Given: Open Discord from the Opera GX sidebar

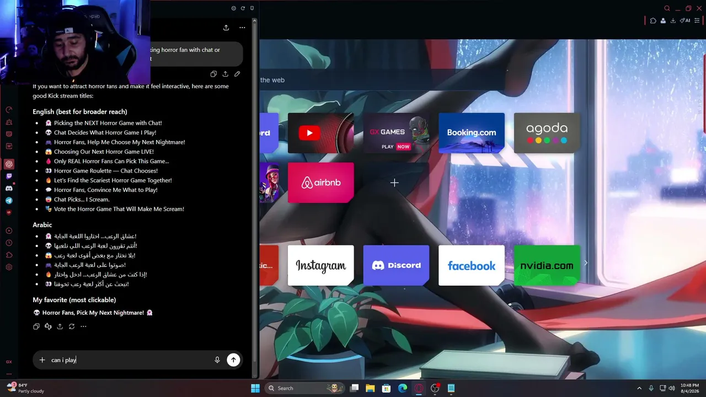Looking at the screenshot, I should click(x=9, y=189).
